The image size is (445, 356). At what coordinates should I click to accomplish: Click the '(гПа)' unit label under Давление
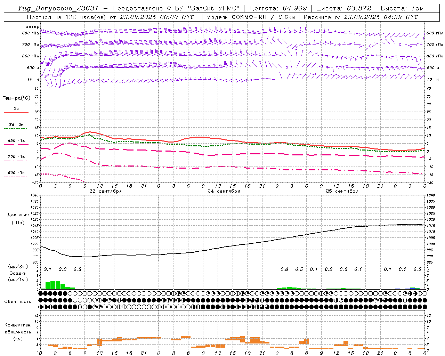(18, 223)
